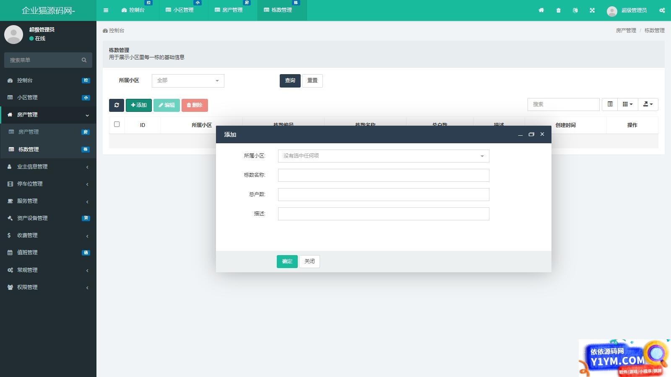Open the settings gears icon at top right
The image size is (671, 377).
coord(662,10)
